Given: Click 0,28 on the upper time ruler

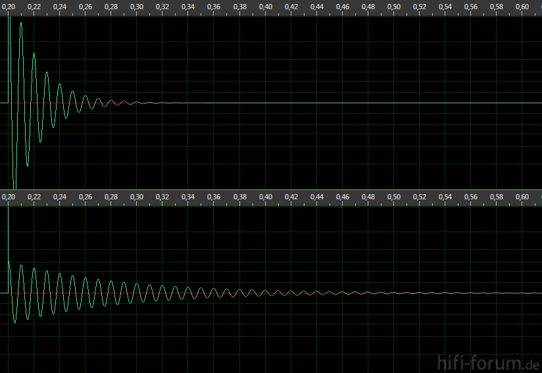Looking at the screenshot, I should point(111,7).
